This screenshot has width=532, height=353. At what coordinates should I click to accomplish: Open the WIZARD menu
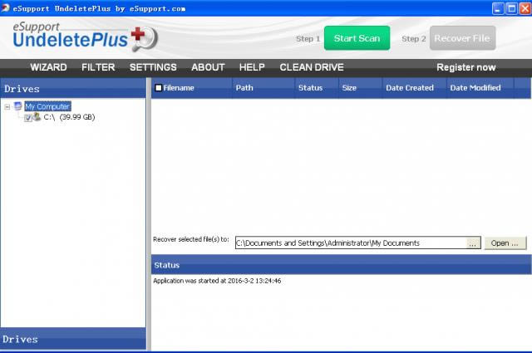[x=48, y=67]
